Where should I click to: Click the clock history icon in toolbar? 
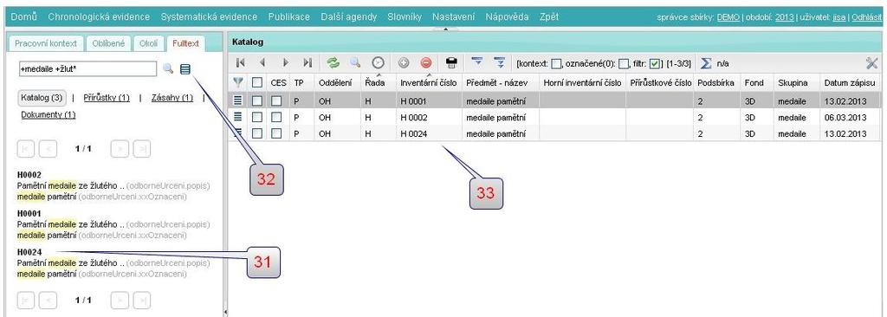[378, 63]
